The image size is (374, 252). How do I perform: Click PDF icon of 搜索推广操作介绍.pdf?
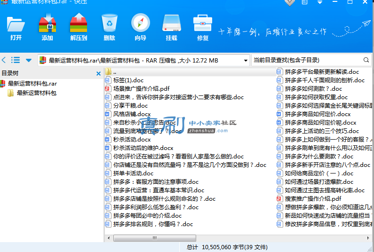[279, 198]
